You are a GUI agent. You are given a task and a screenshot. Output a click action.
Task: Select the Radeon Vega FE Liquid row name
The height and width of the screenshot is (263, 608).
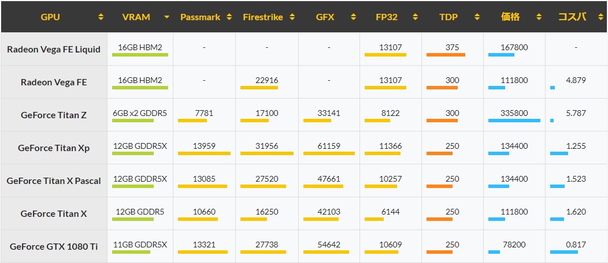54,49
